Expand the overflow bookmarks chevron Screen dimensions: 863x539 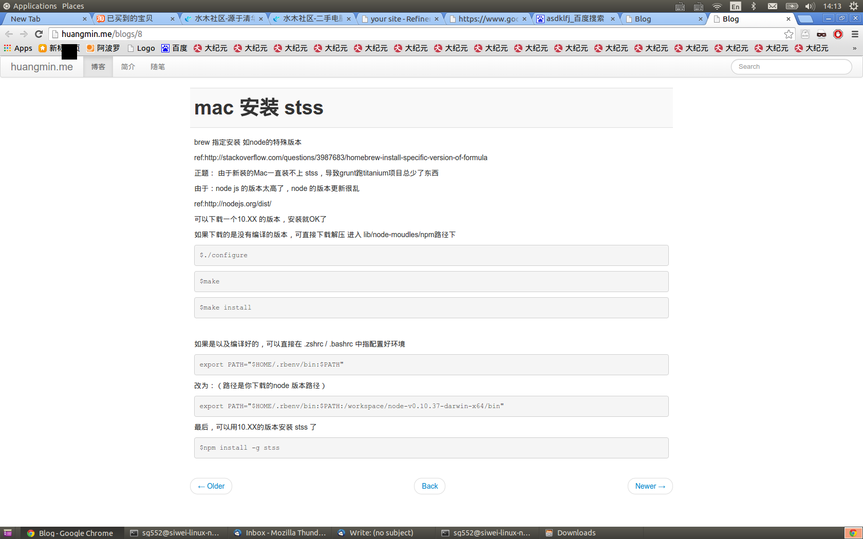854,48
